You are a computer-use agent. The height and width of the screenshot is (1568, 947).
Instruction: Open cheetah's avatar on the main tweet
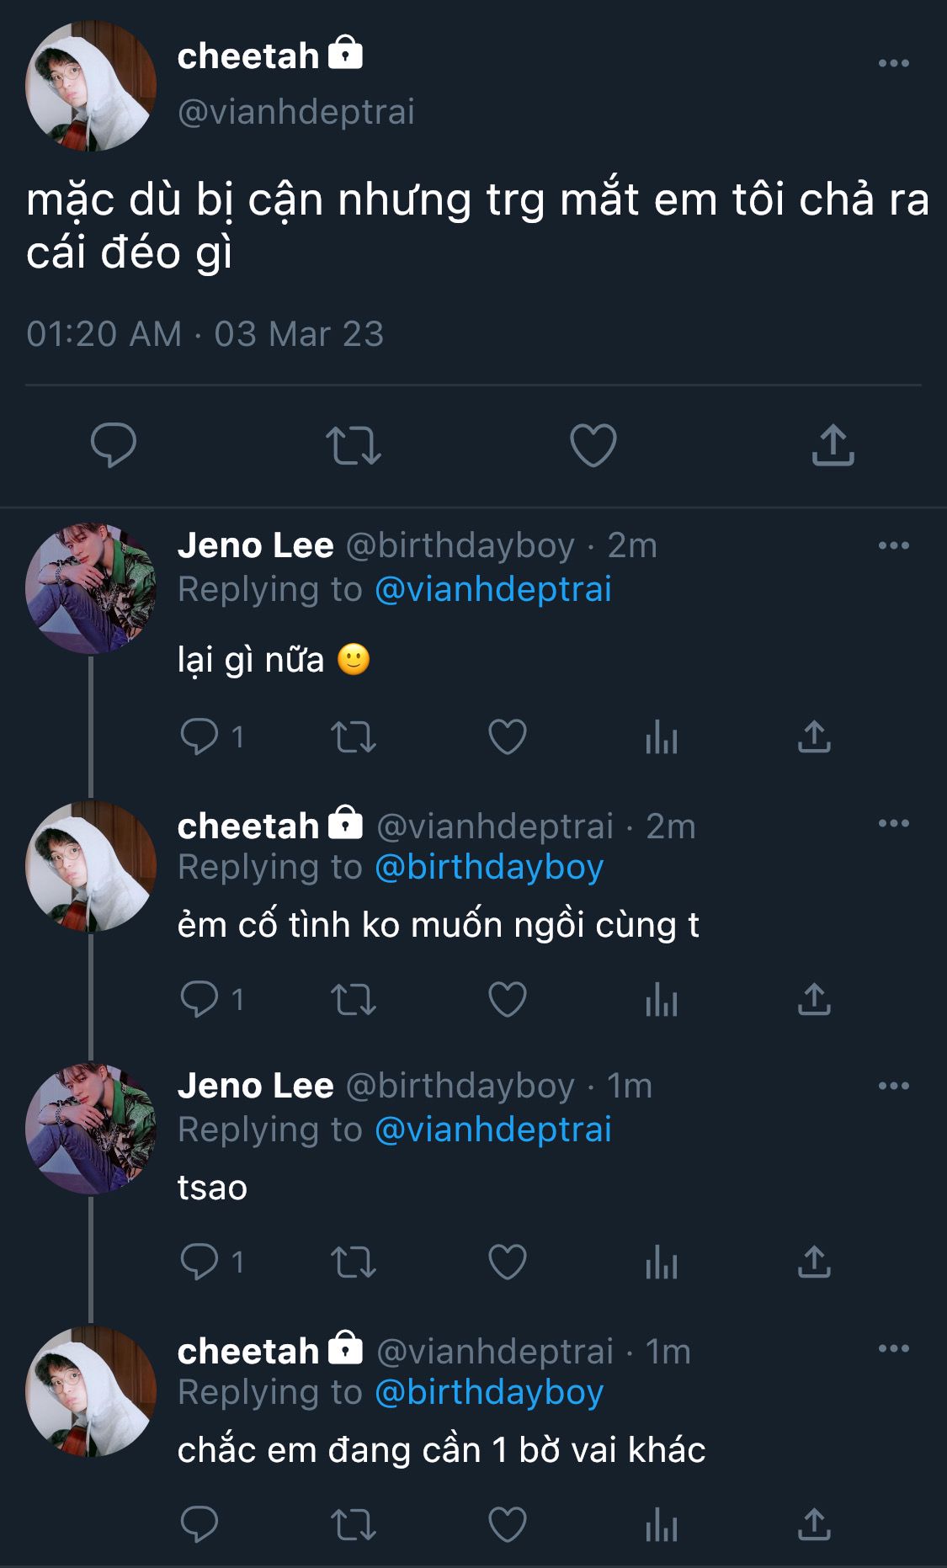[x=91, y=86]
